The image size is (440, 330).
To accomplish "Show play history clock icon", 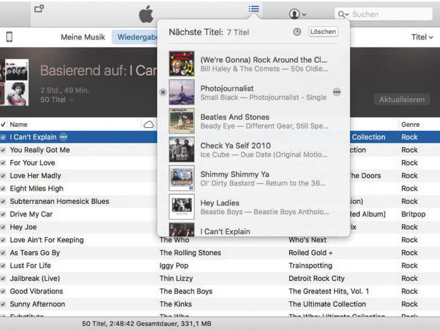I will pyautogui.click(x=297, y=31).
